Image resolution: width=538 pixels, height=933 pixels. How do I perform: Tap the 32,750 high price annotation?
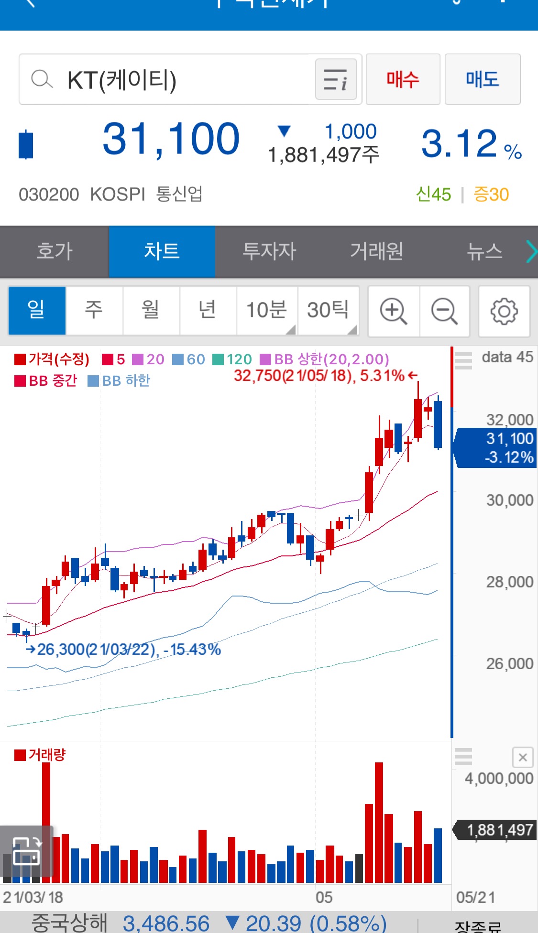click(x=326, y=376)
